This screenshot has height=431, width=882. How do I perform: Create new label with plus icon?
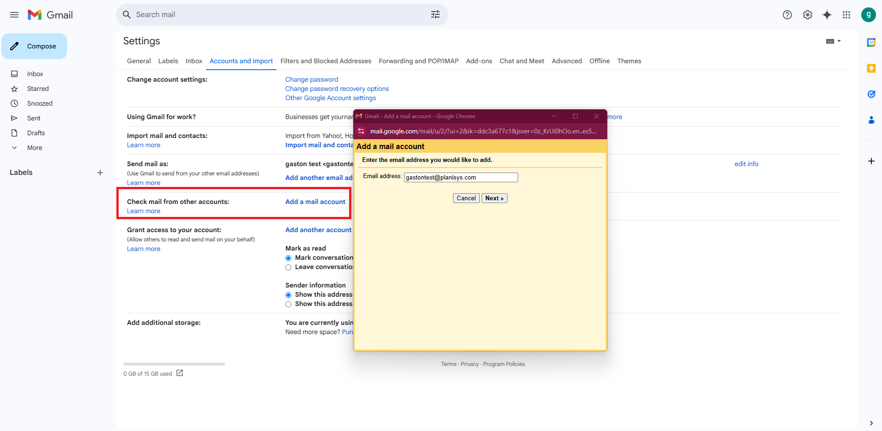tap(100, 173)
